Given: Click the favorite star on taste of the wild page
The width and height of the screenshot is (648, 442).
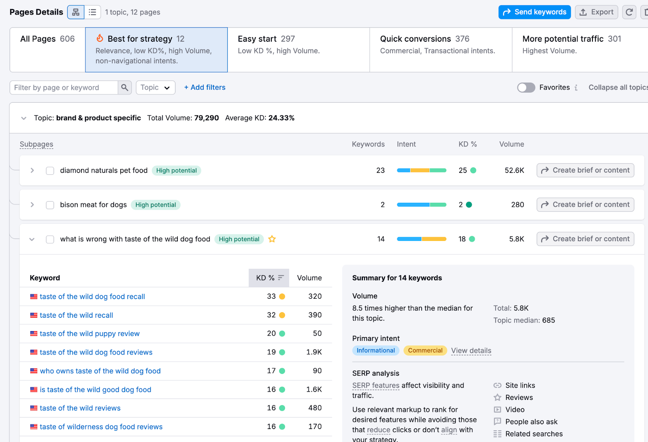Looking at the screenshot, I should (x=272, y=239).
